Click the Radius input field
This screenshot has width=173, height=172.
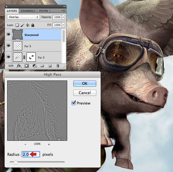(31, 154)
